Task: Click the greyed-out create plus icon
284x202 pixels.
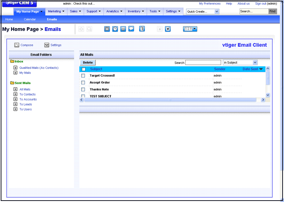Action: (x=81, y=29)
